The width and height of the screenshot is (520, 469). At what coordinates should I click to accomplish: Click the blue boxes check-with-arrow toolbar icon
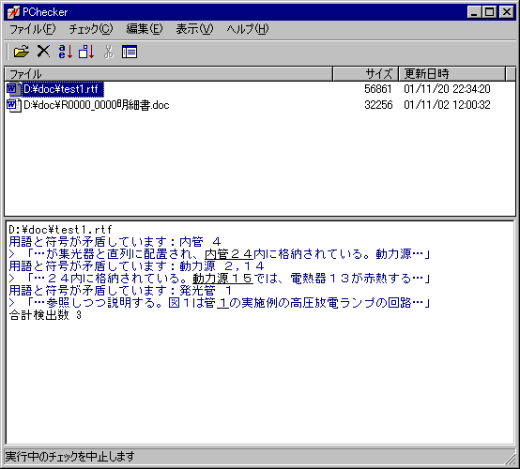pos(86,52)
